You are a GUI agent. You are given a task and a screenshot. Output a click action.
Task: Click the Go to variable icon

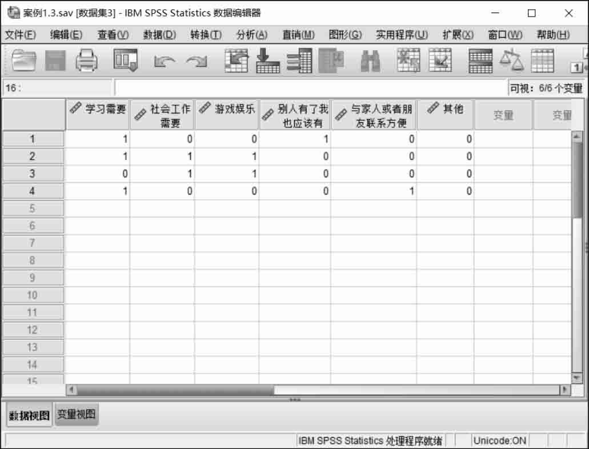pos(268,61)
